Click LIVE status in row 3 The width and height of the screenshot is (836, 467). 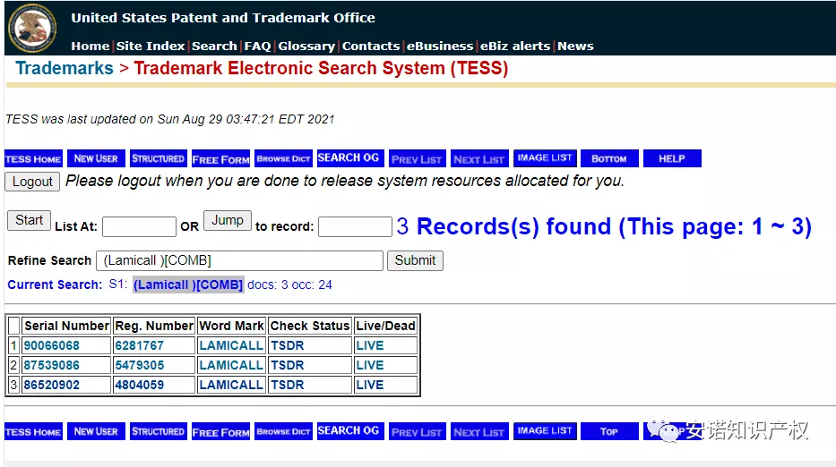[370, 385]
